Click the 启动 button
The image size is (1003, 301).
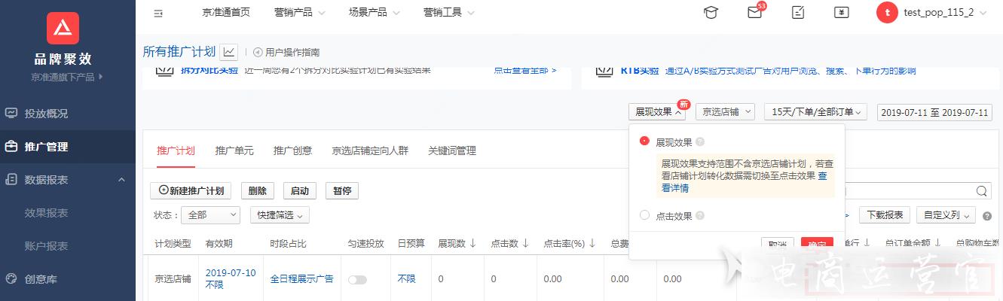tap(300, 190)
